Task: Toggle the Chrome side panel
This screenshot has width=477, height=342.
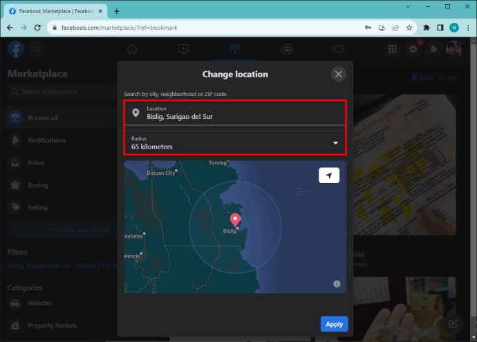Action: [440, 28]
